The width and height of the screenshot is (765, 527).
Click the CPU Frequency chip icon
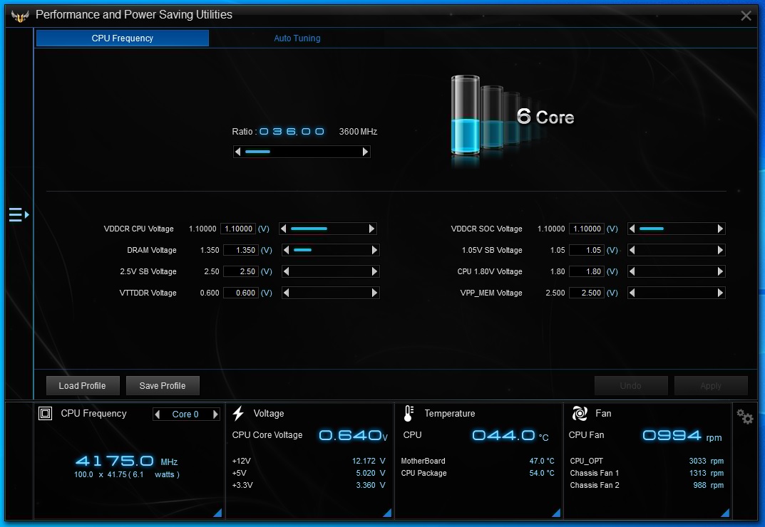click(x=45, y=414)
